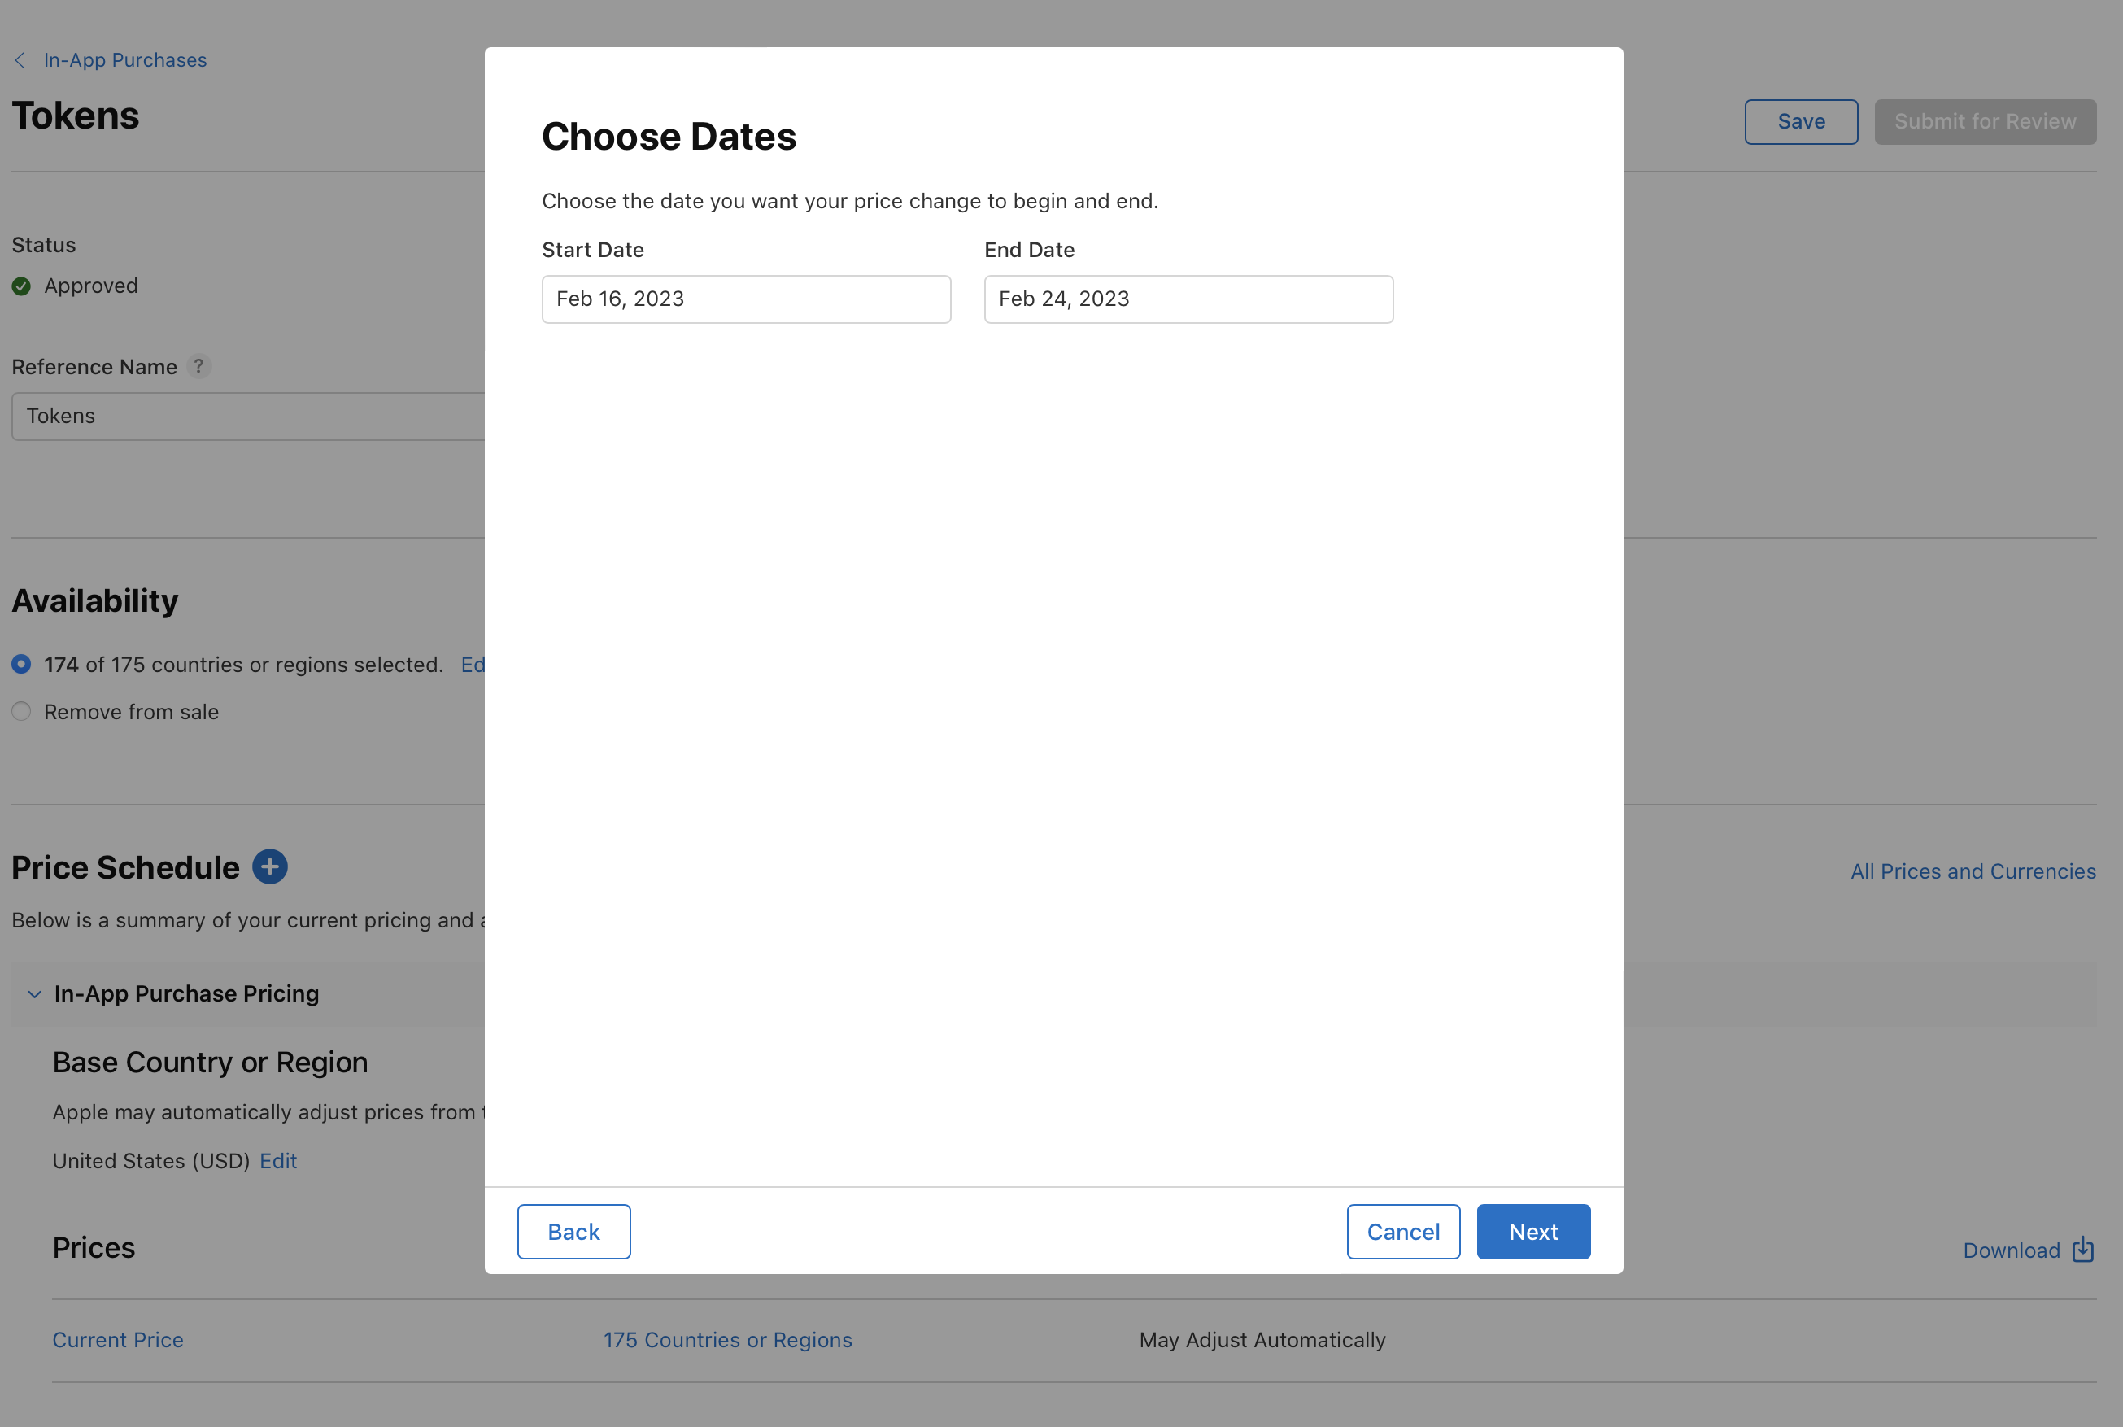Viewport: 2123px width, 1427px height.
Task: Add a price change with the plus icon
Action: click(269, 866)
